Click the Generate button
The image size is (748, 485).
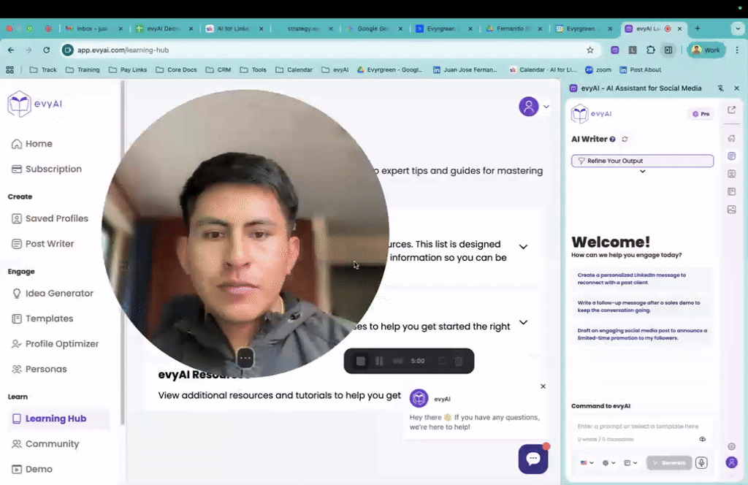tap(669, 462)
